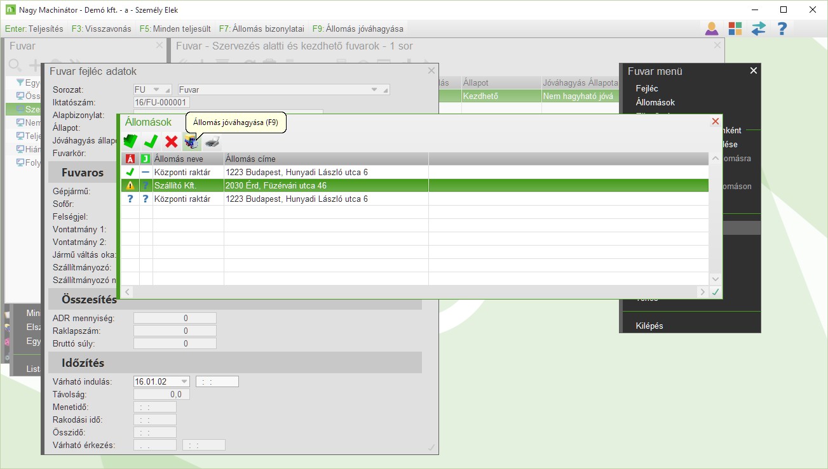Open the Sorozat FU dropdown
The width and height of the screenshot is (828, 469).
click(158, 89)
